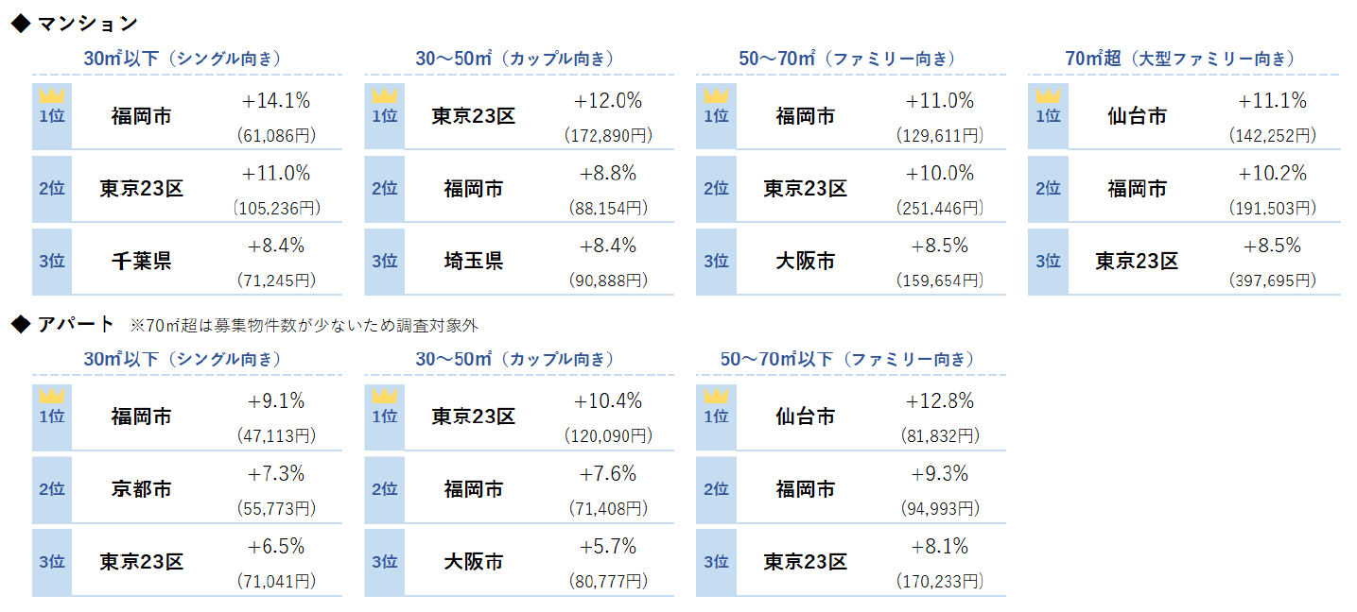Click 千葉県 in マンション 30㎡以下 ranking

coord(141,261)
